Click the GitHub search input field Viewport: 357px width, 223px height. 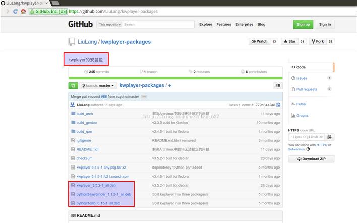click(x=158, y=24)
